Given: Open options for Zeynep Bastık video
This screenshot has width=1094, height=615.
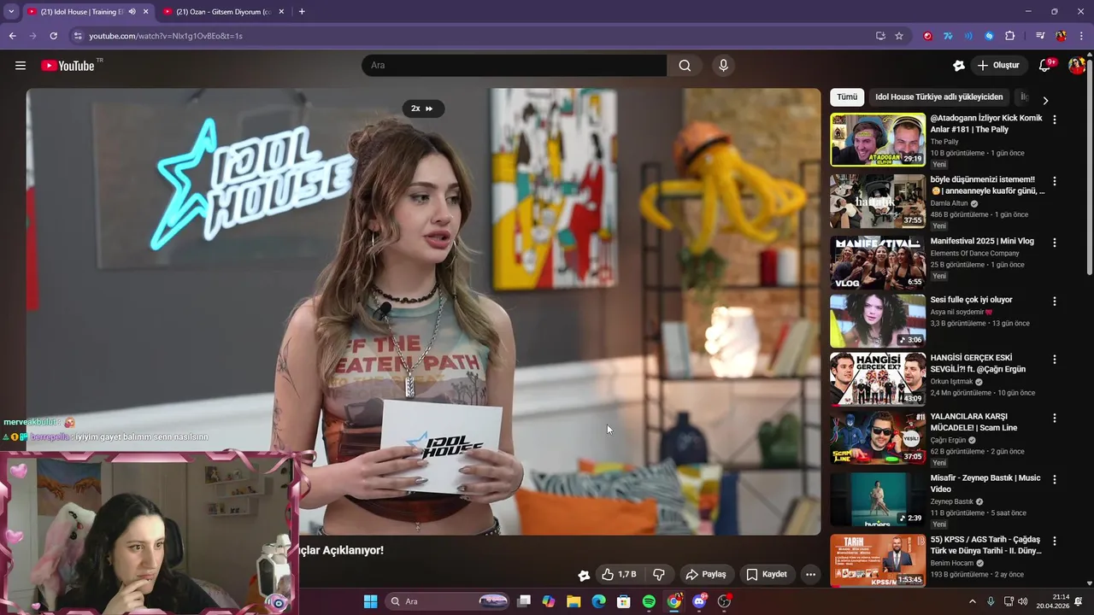Looking at the screenshot, I should point(1054,480).
